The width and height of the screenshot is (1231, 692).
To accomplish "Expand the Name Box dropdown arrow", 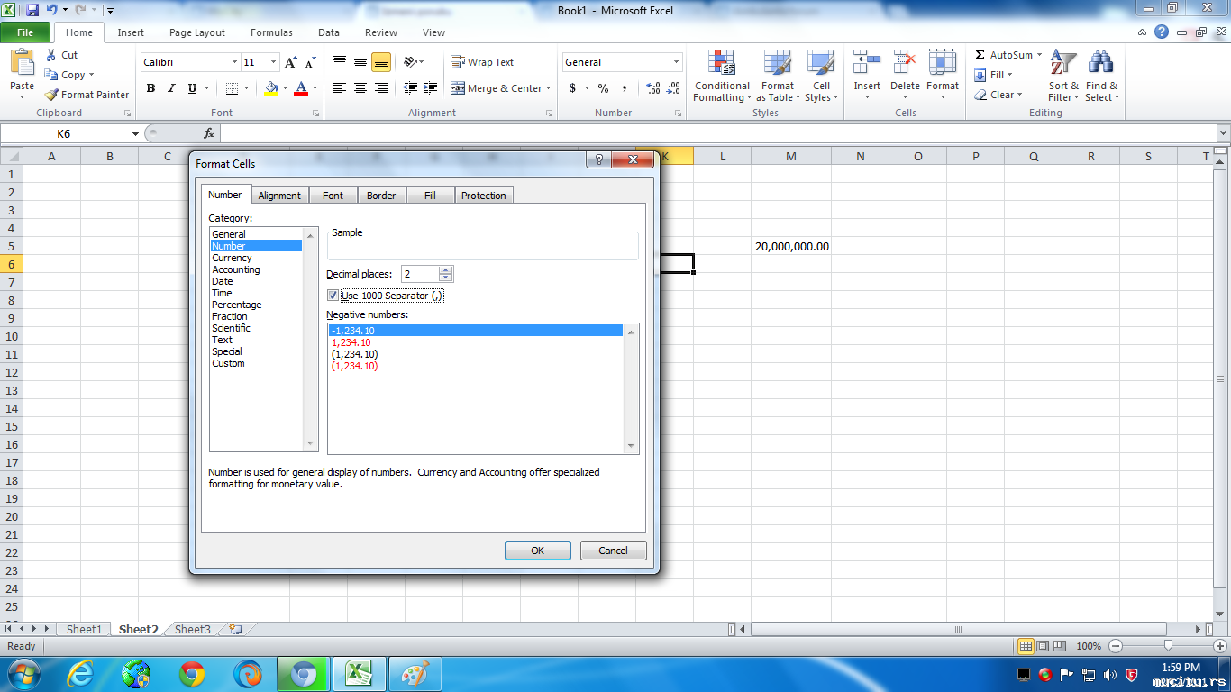I will (135, 133).
